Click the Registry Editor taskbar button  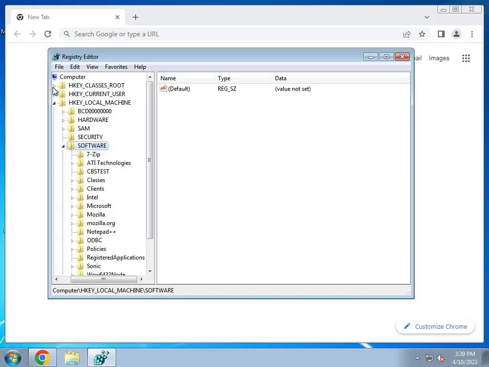coord(102,357)
